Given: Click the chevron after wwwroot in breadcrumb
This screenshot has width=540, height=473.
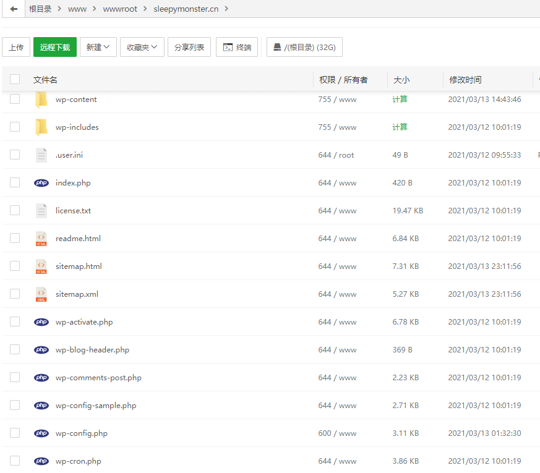Looking at the screenshot, I should [145, 9].
